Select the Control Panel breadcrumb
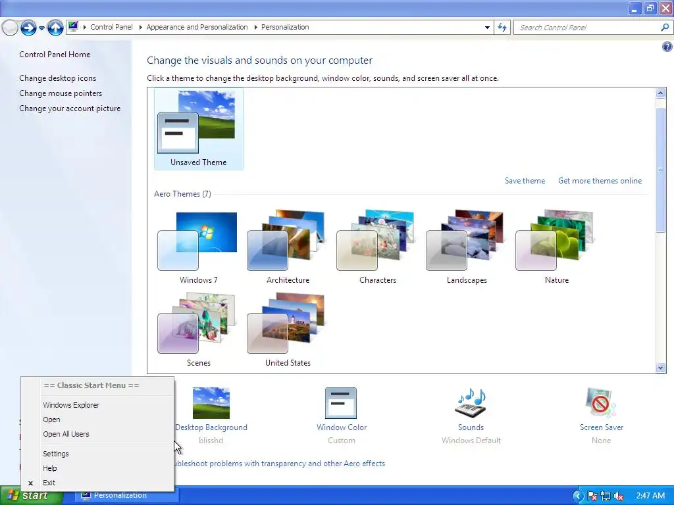Viewport: 674px width, 505px height. pos(111,27)
